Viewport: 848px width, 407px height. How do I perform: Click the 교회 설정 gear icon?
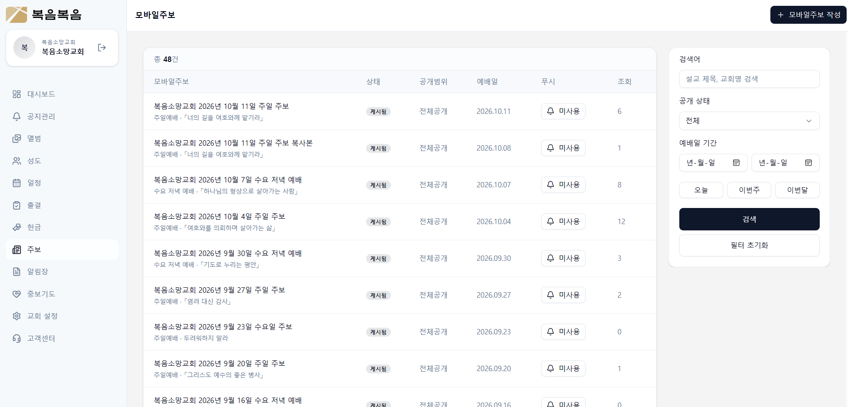[17, 316]
